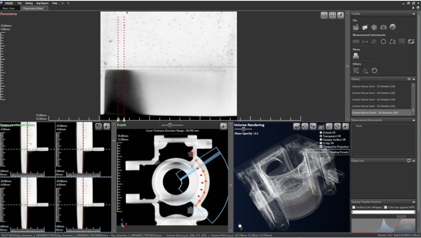Click the camera screenshot icon
This screenshot has width=421, height=238.
pyautogui.click(x=383, y=27)
